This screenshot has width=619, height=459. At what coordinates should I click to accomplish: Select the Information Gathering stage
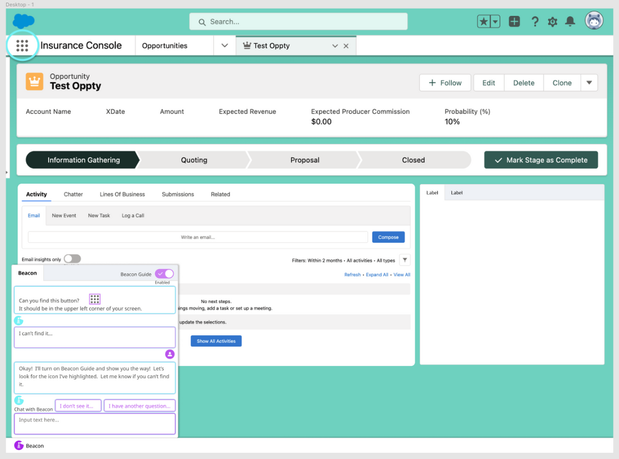[x=83, y=160]
